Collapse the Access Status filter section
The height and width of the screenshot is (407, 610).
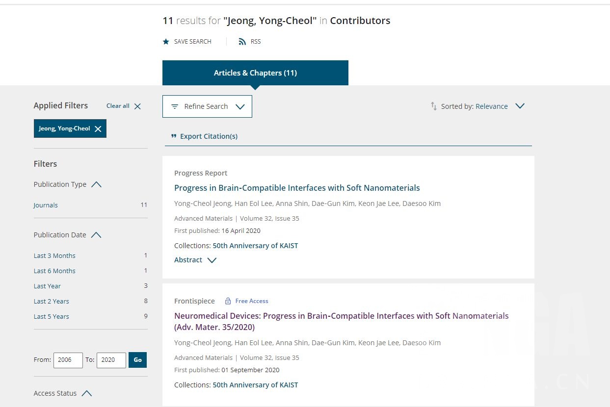click(x=87, y=393)
